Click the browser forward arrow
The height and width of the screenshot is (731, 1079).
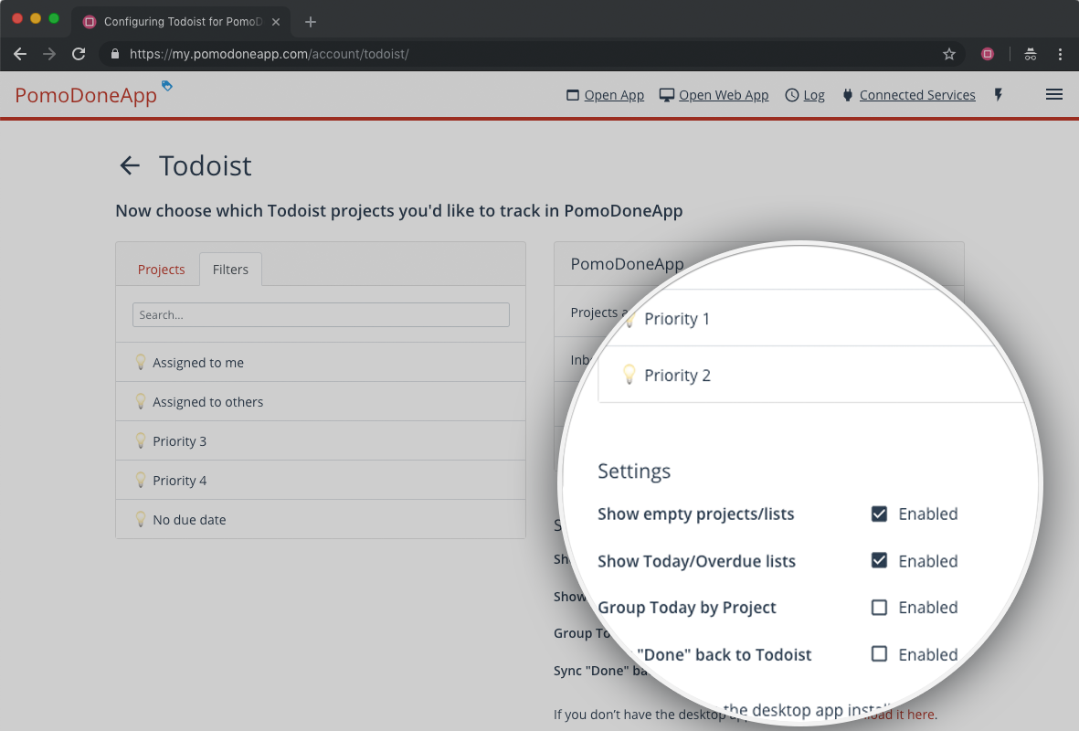[x=48, y=54]
